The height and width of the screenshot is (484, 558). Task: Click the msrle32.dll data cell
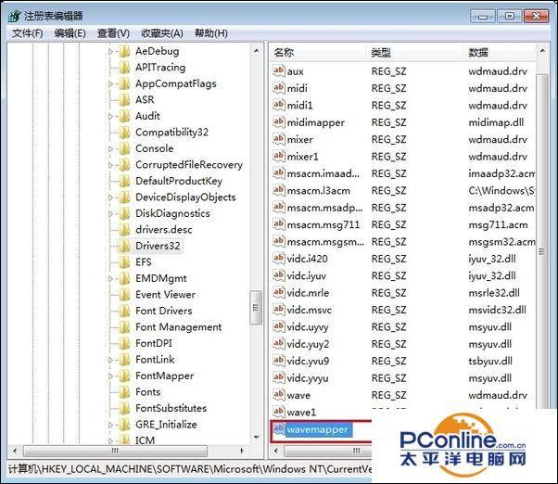[x=494, y=293]
